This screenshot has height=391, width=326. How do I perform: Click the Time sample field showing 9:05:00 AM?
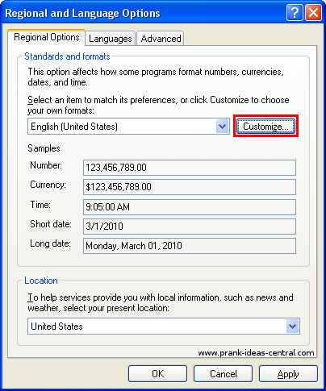point(190,207)
